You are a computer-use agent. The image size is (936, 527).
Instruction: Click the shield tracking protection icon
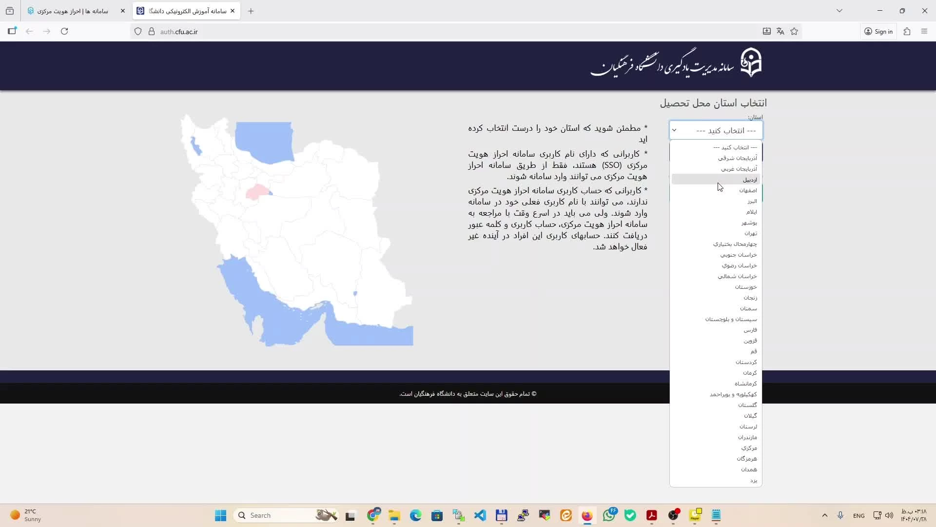[138, 31]
